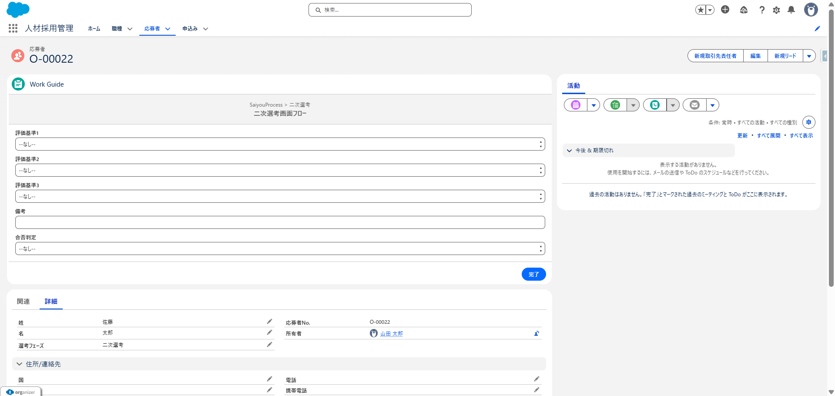The image size is (835, 396).
Task: Expand more actions next to 新規リード
Action: point(809,56)
